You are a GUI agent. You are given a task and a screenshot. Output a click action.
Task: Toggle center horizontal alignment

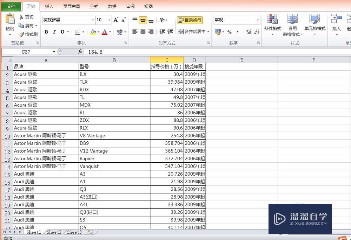coord(143,32)
